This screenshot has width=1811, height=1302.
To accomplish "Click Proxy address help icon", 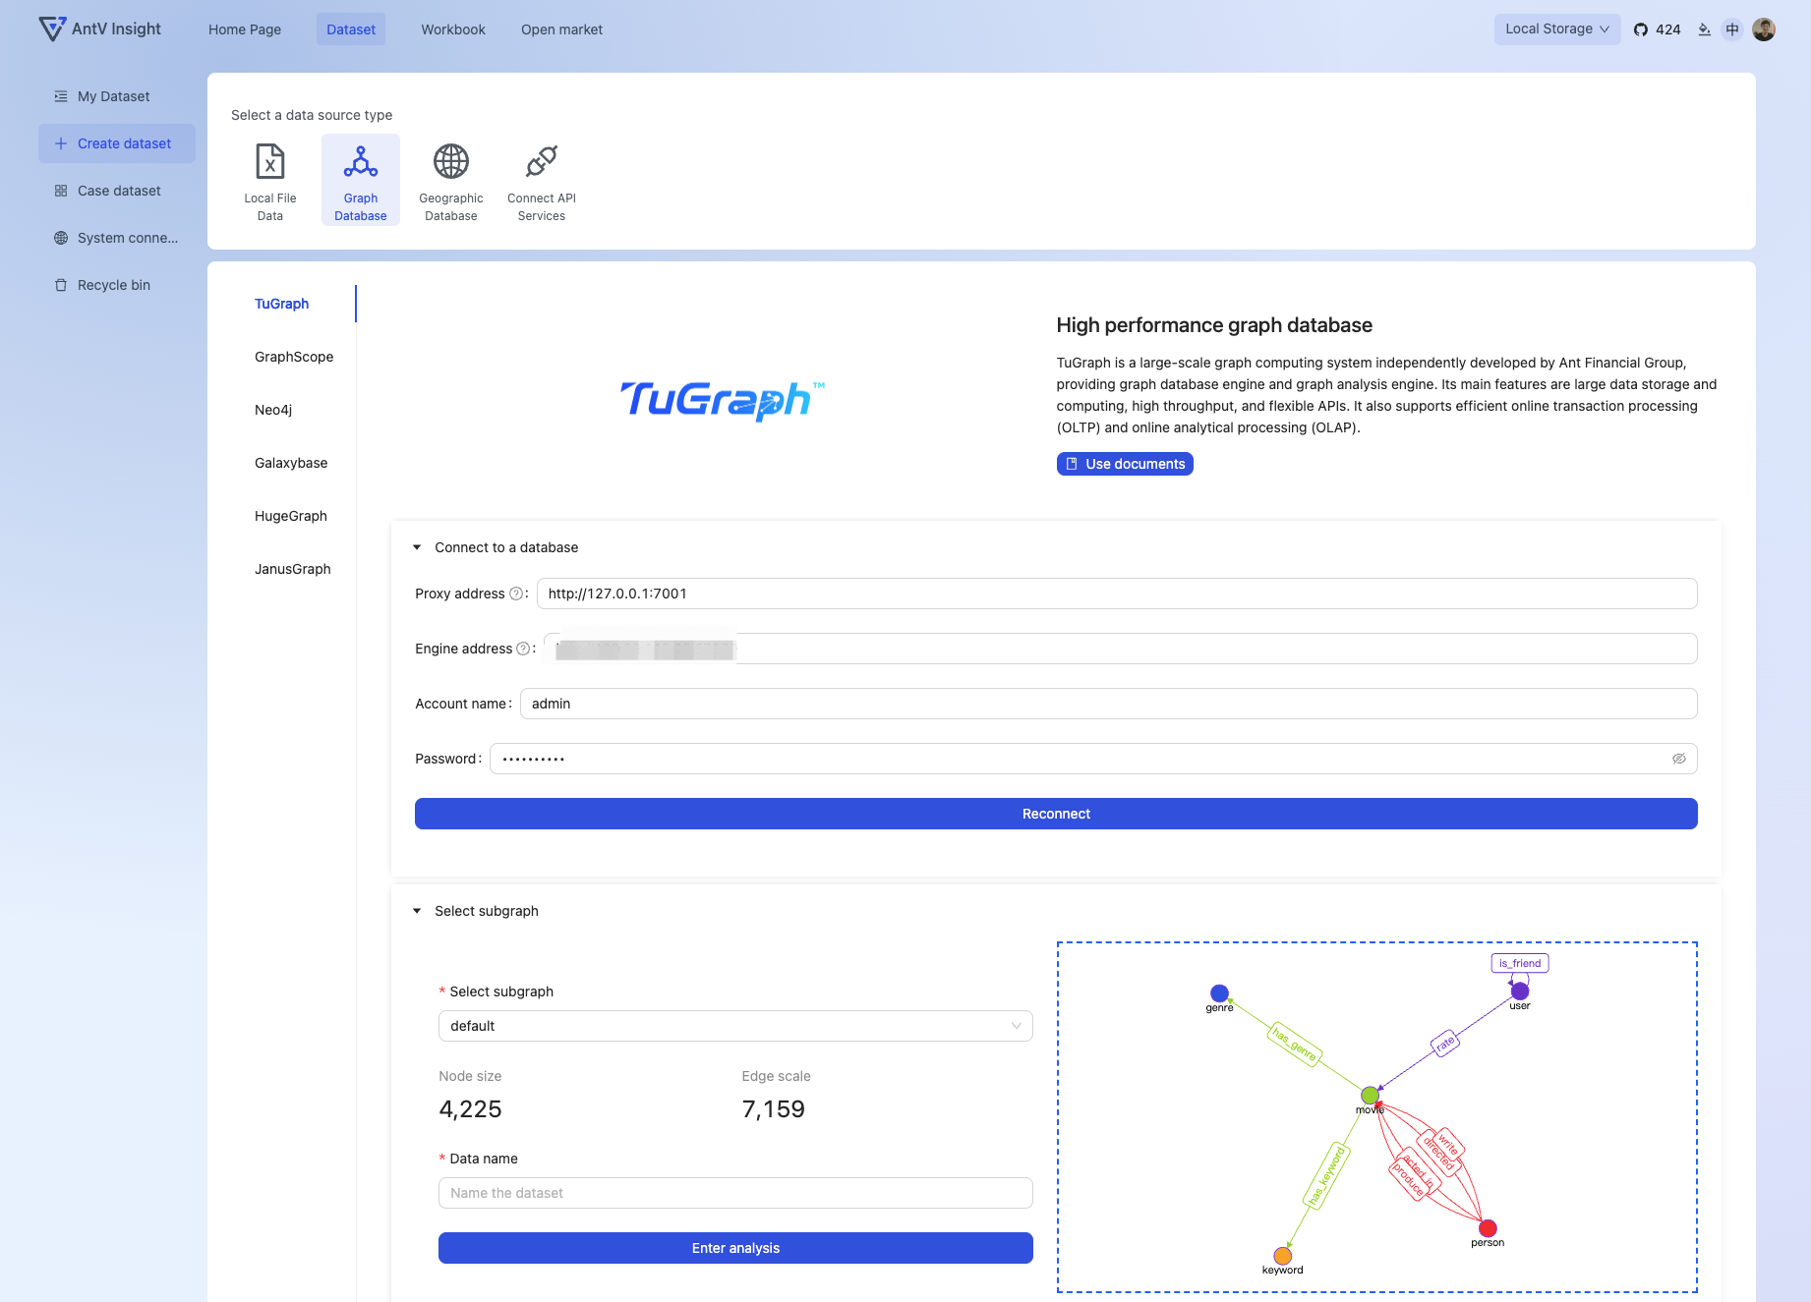I will (516, 594).
